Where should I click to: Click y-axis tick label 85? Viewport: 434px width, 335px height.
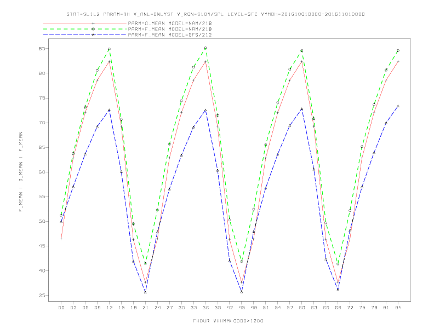[42, 49]
